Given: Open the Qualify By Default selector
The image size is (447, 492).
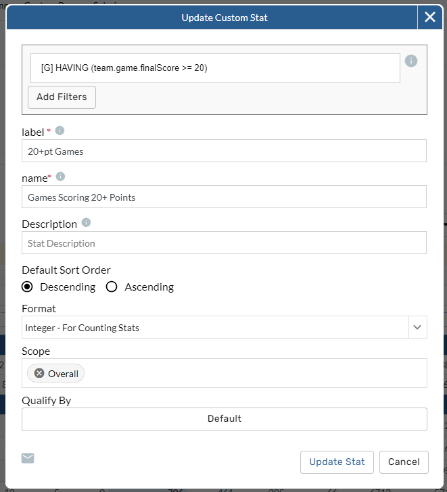Looking at the screenshot, I should click(224, 419).
